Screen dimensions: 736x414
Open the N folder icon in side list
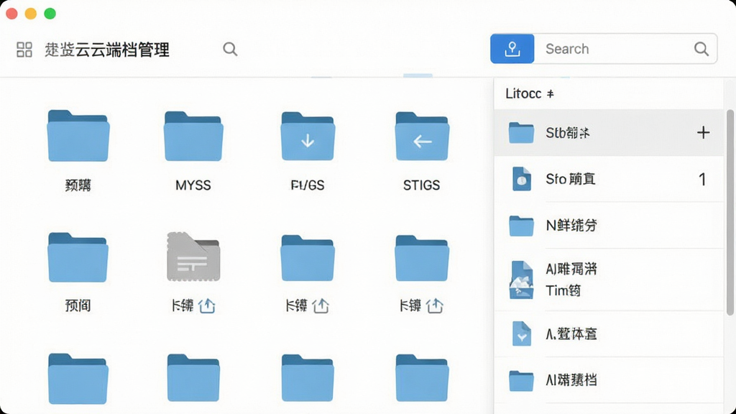pyautogui.click(x=521, y=226)
